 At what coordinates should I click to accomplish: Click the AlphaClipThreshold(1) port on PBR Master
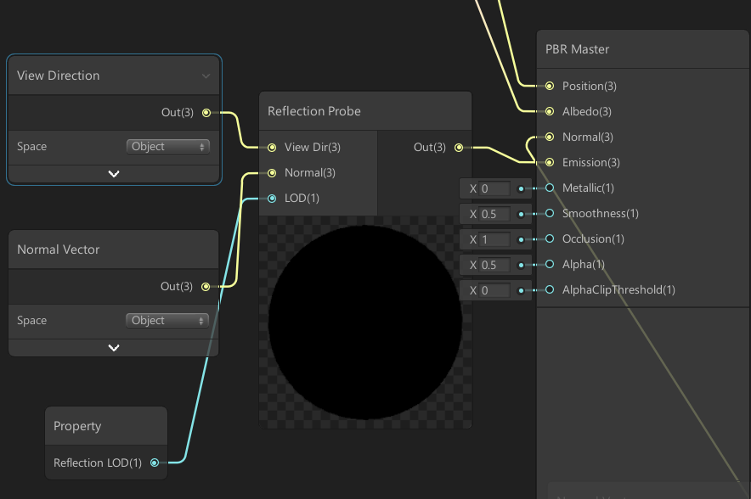tap(549, 289)
